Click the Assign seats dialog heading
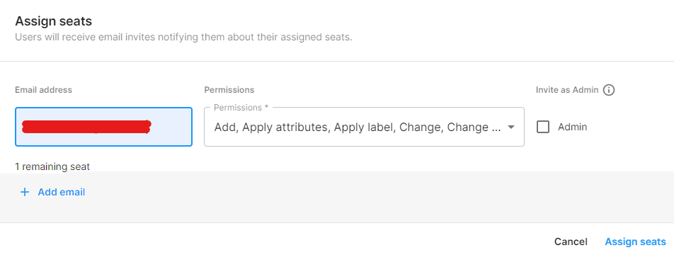 pos(54,21)
